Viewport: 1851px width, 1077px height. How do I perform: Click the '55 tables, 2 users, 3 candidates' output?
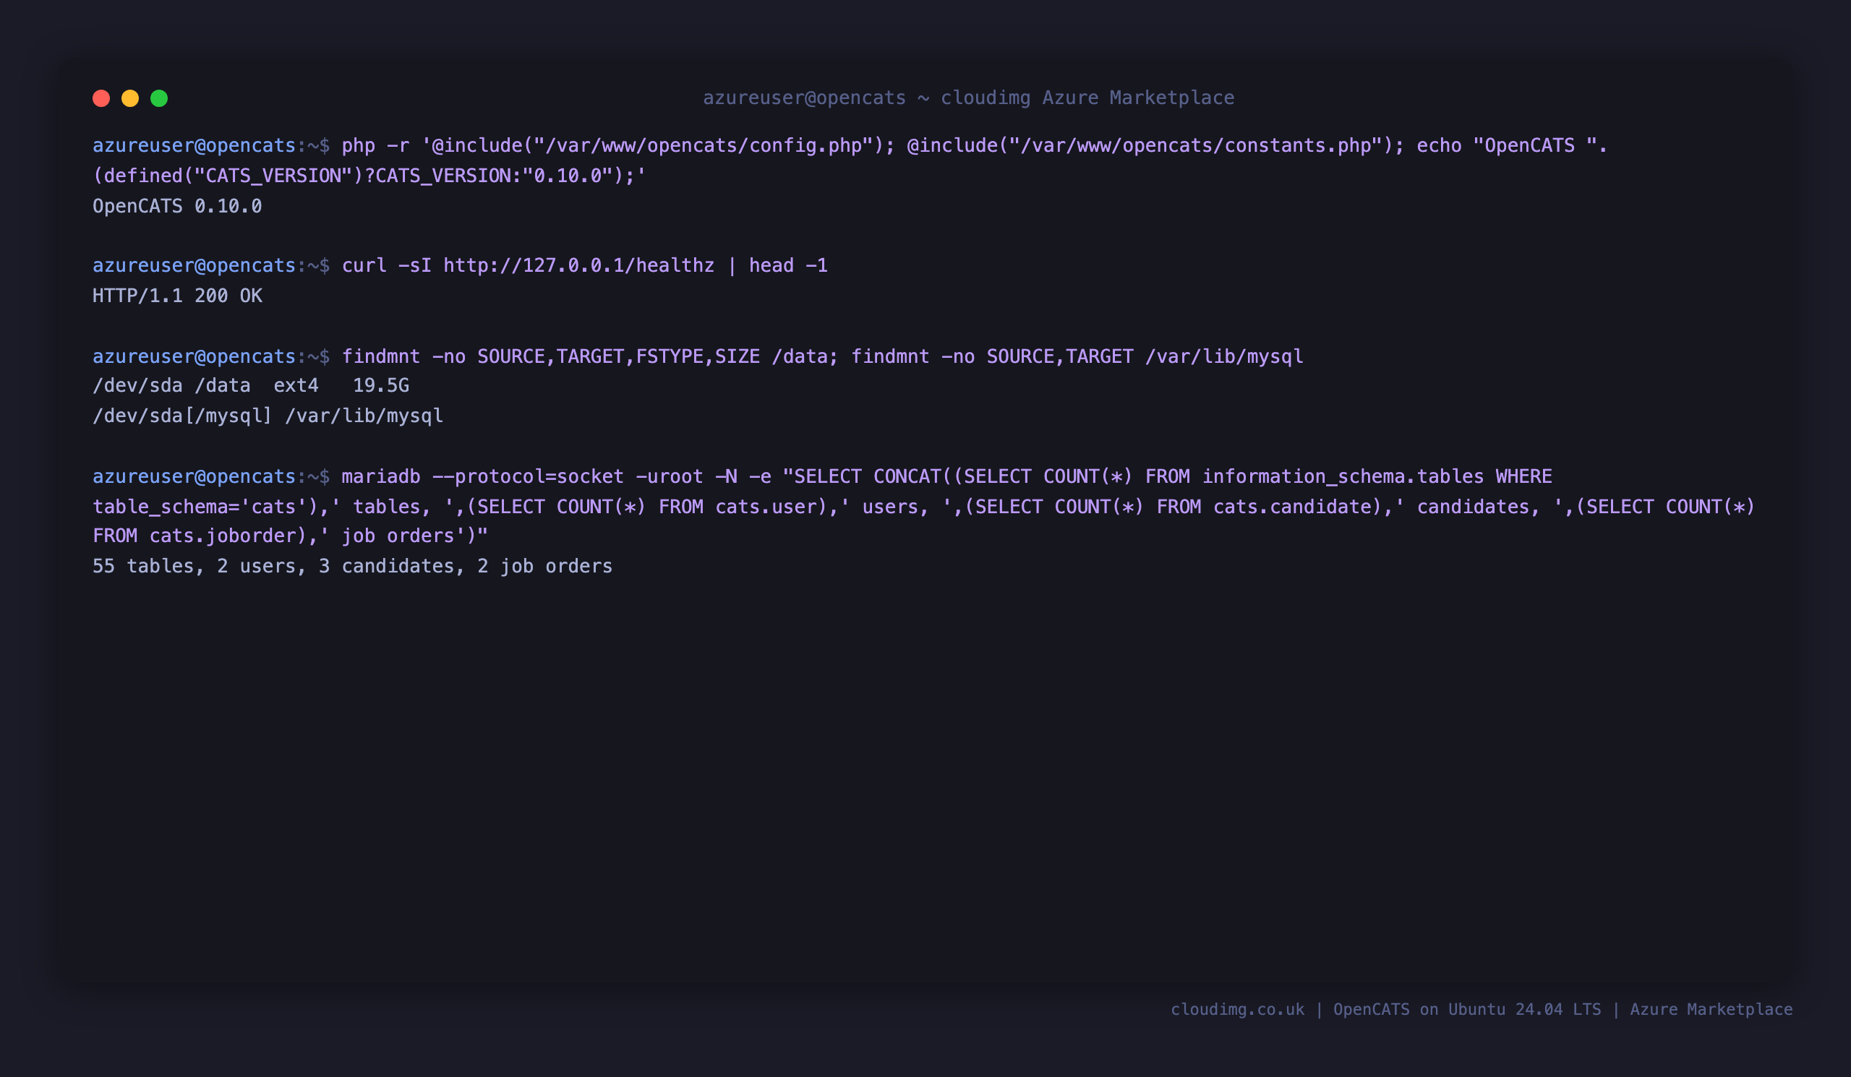(x=353, y=567)
